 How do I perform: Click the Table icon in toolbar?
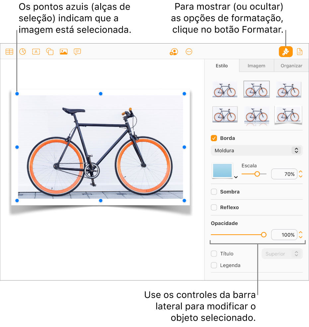click(x=9, y=52)
